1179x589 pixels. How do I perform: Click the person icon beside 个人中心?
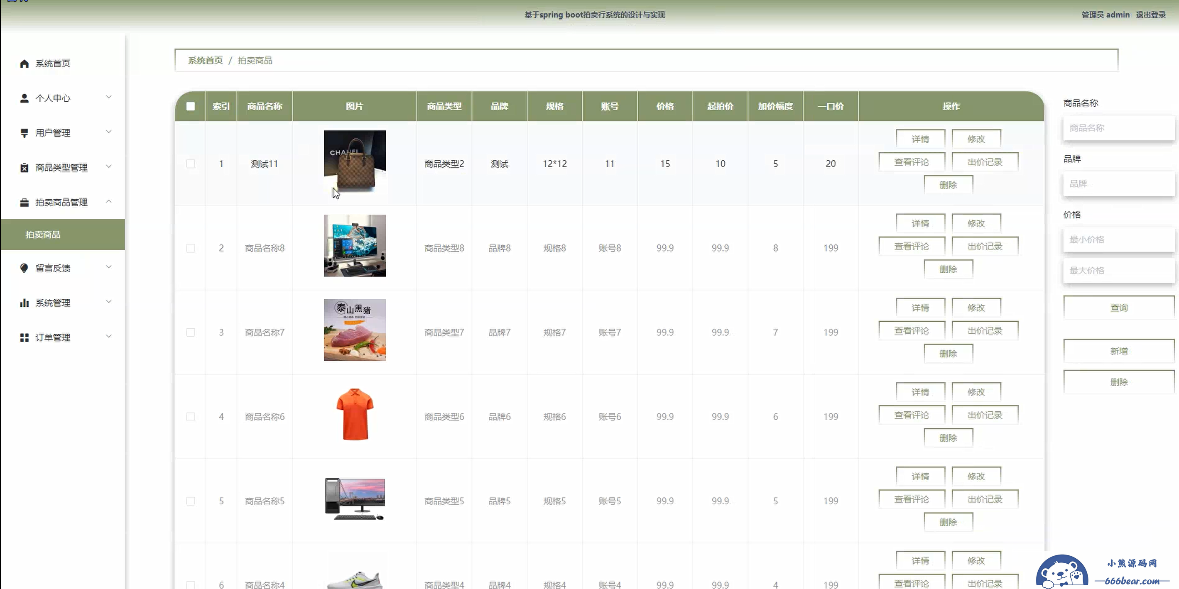click(x=24, y=98)
